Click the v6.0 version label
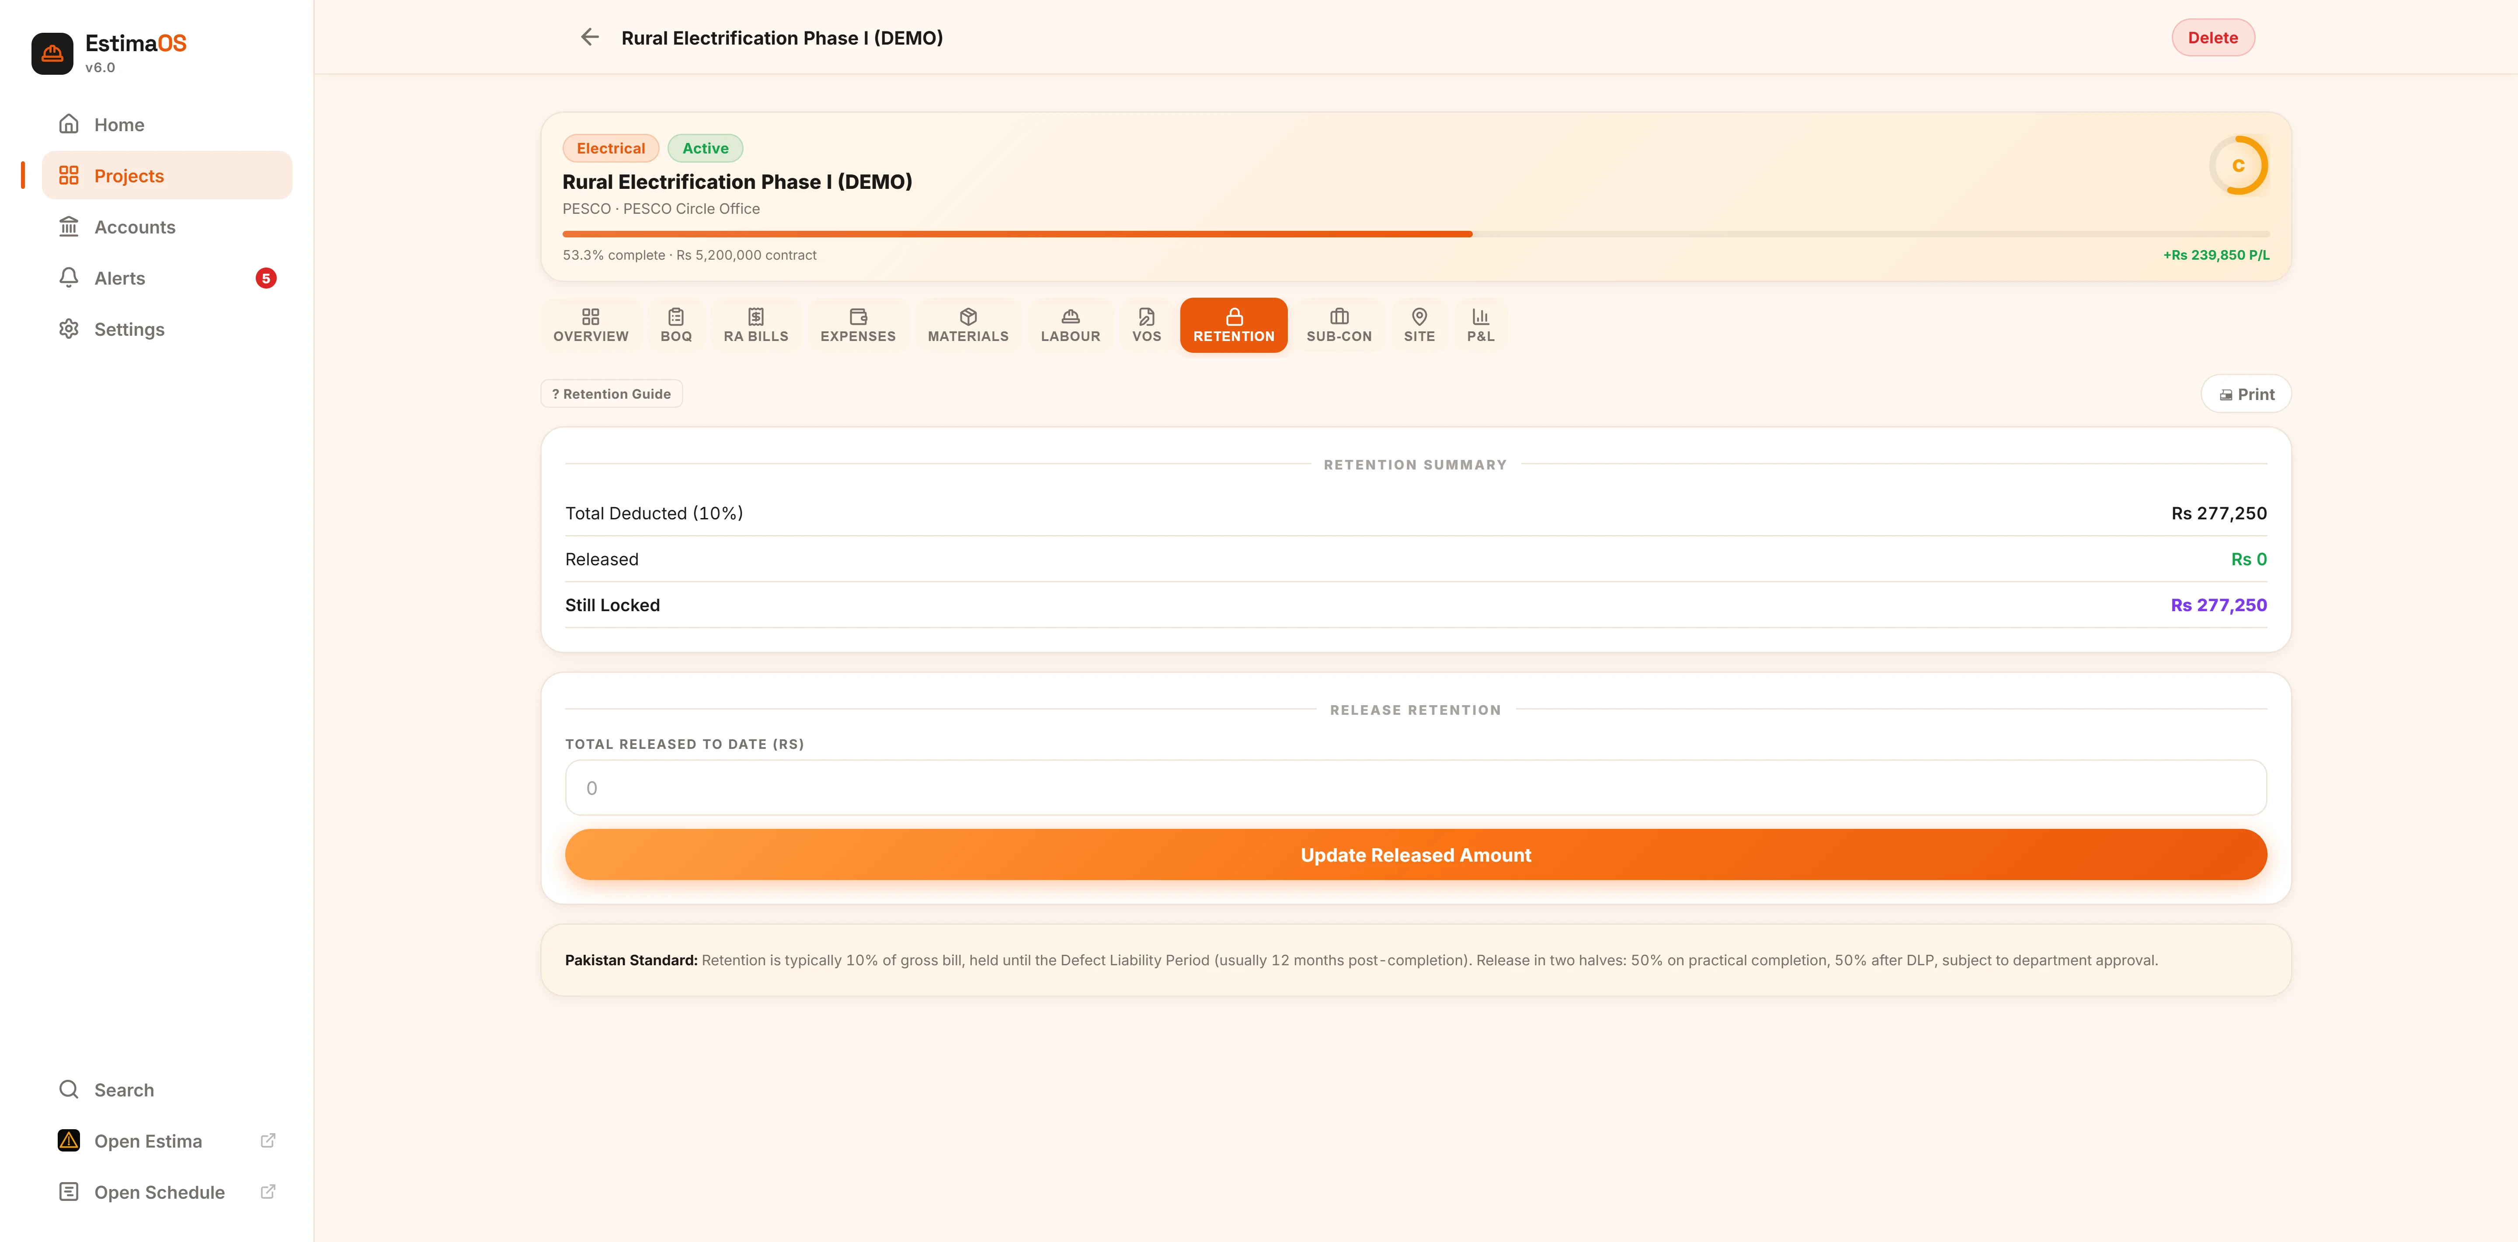The image size is (2518, 1242). tap(100, 67)
